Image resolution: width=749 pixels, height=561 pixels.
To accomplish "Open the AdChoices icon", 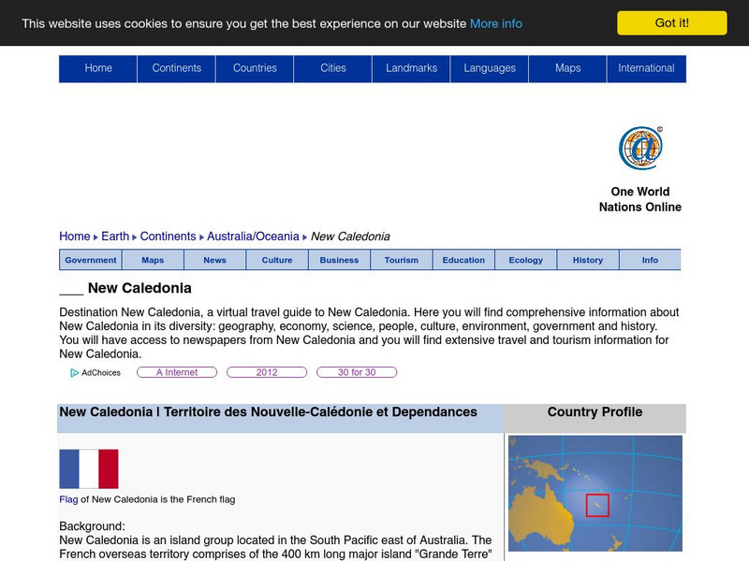I will [x=75, y=372].
